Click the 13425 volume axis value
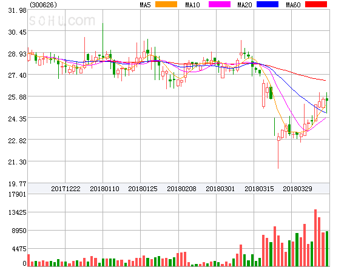This screenshot has width=364, height=267. [x=18, y=212]
